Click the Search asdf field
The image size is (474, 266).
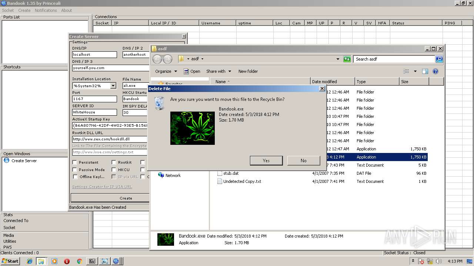coord(394,59)
